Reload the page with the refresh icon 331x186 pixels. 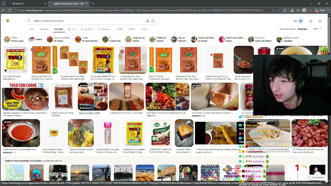click(x=10, y=10)
